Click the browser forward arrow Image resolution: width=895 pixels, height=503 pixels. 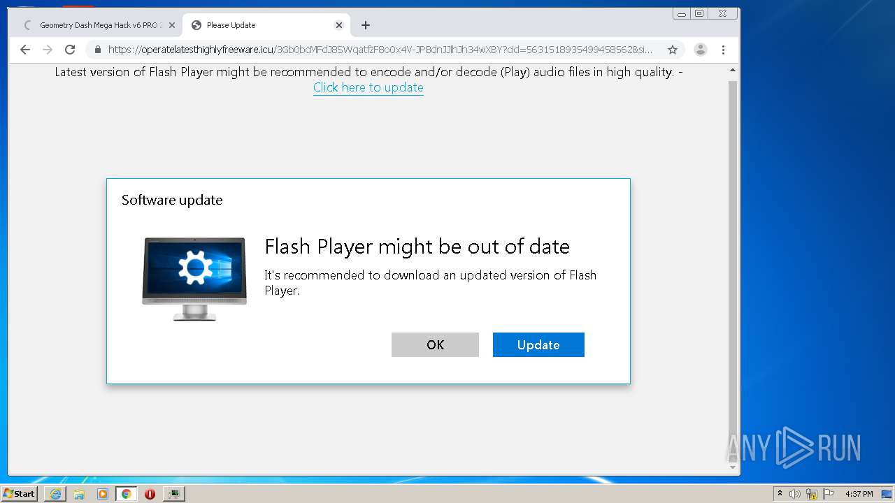(x=48, y=50)
